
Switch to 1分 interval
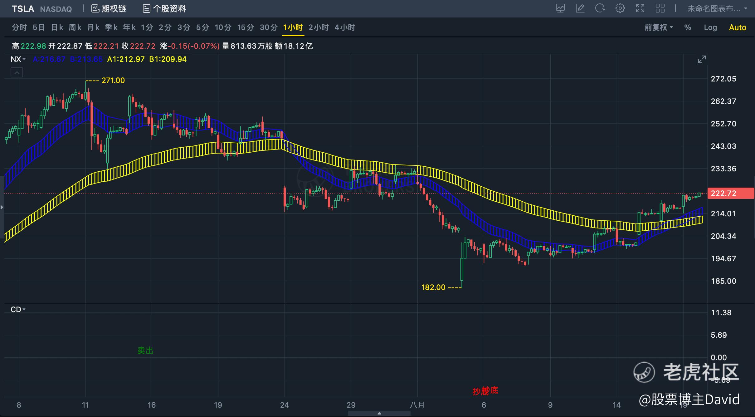point(147,27)
